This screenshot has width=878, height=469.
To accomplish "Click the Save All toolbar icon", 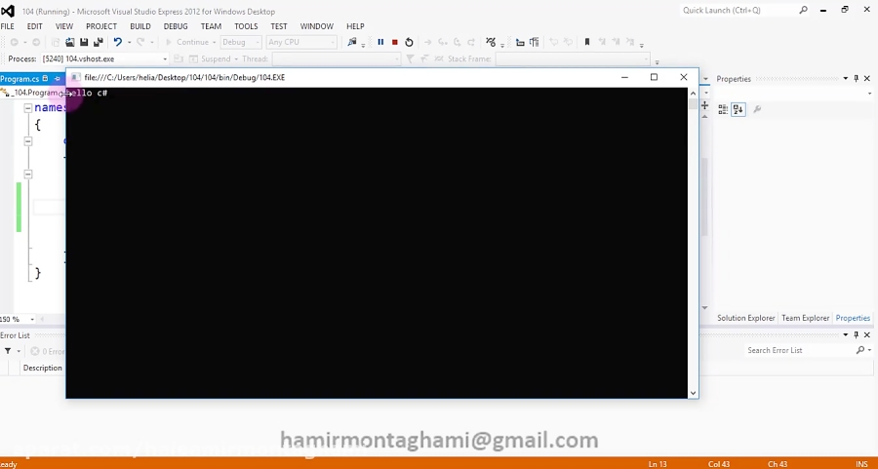I will tap(98, 42).
